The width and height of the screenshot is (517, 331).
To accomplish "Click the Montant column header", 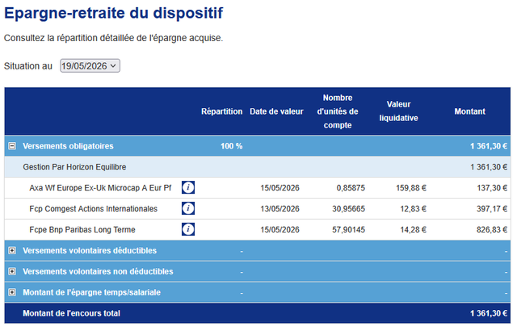I will [470, 111].
